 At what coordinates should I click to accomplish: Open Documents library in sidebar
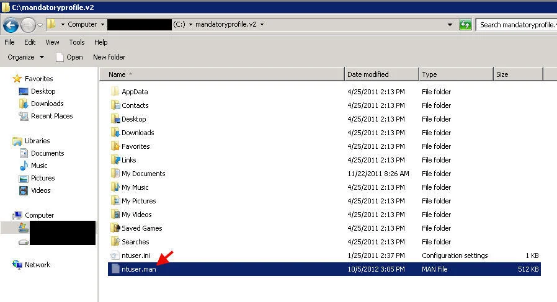tap(48, 153)
